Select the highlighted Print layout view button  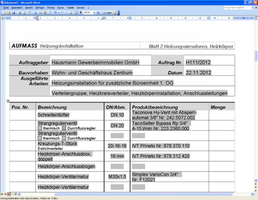click(9, 194)
